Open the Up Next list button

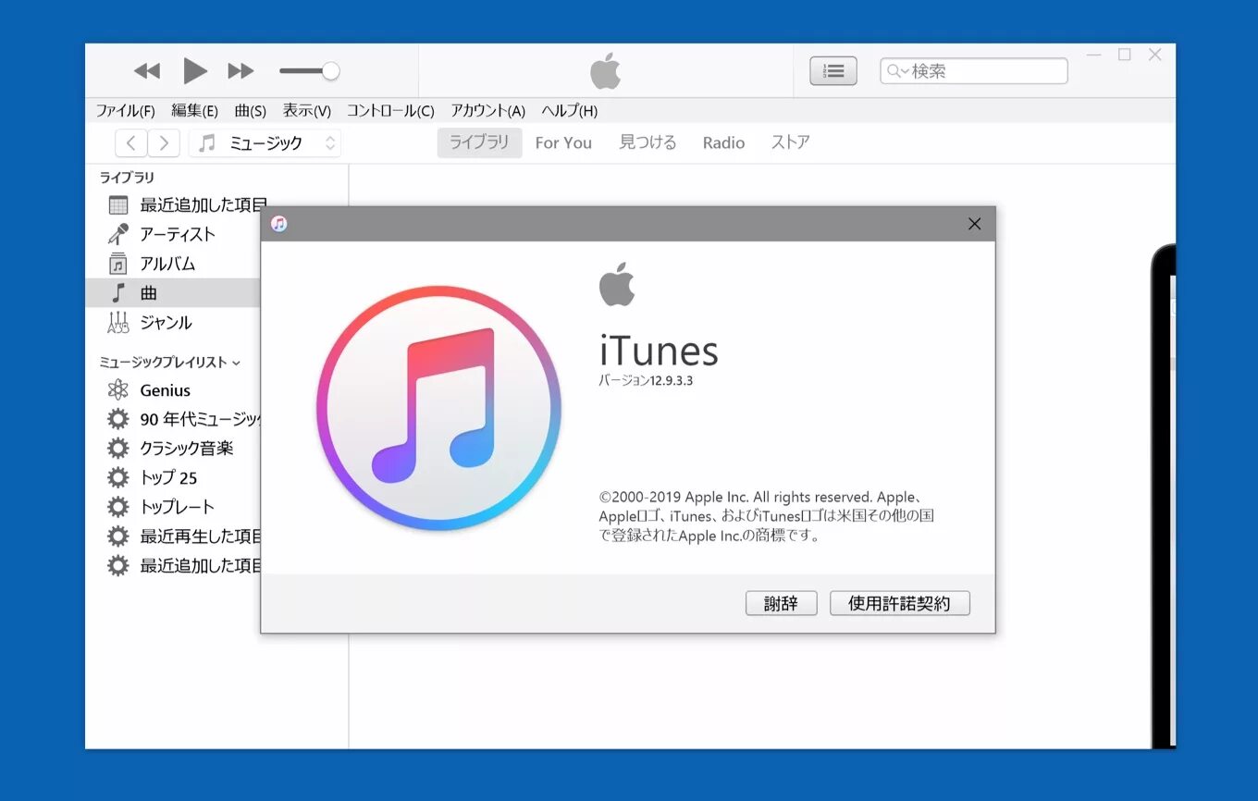click(x=833, y=71)
